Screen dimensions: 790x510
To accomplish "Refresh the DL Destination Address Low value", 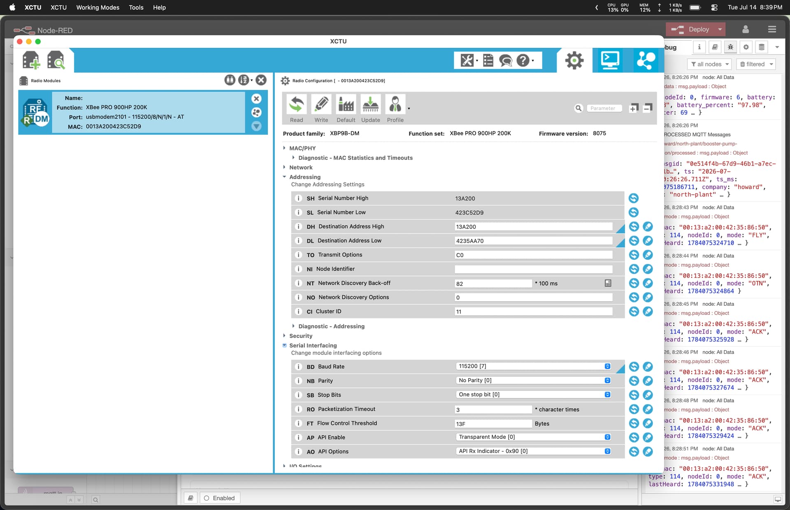I will click(x=634, y=240).
